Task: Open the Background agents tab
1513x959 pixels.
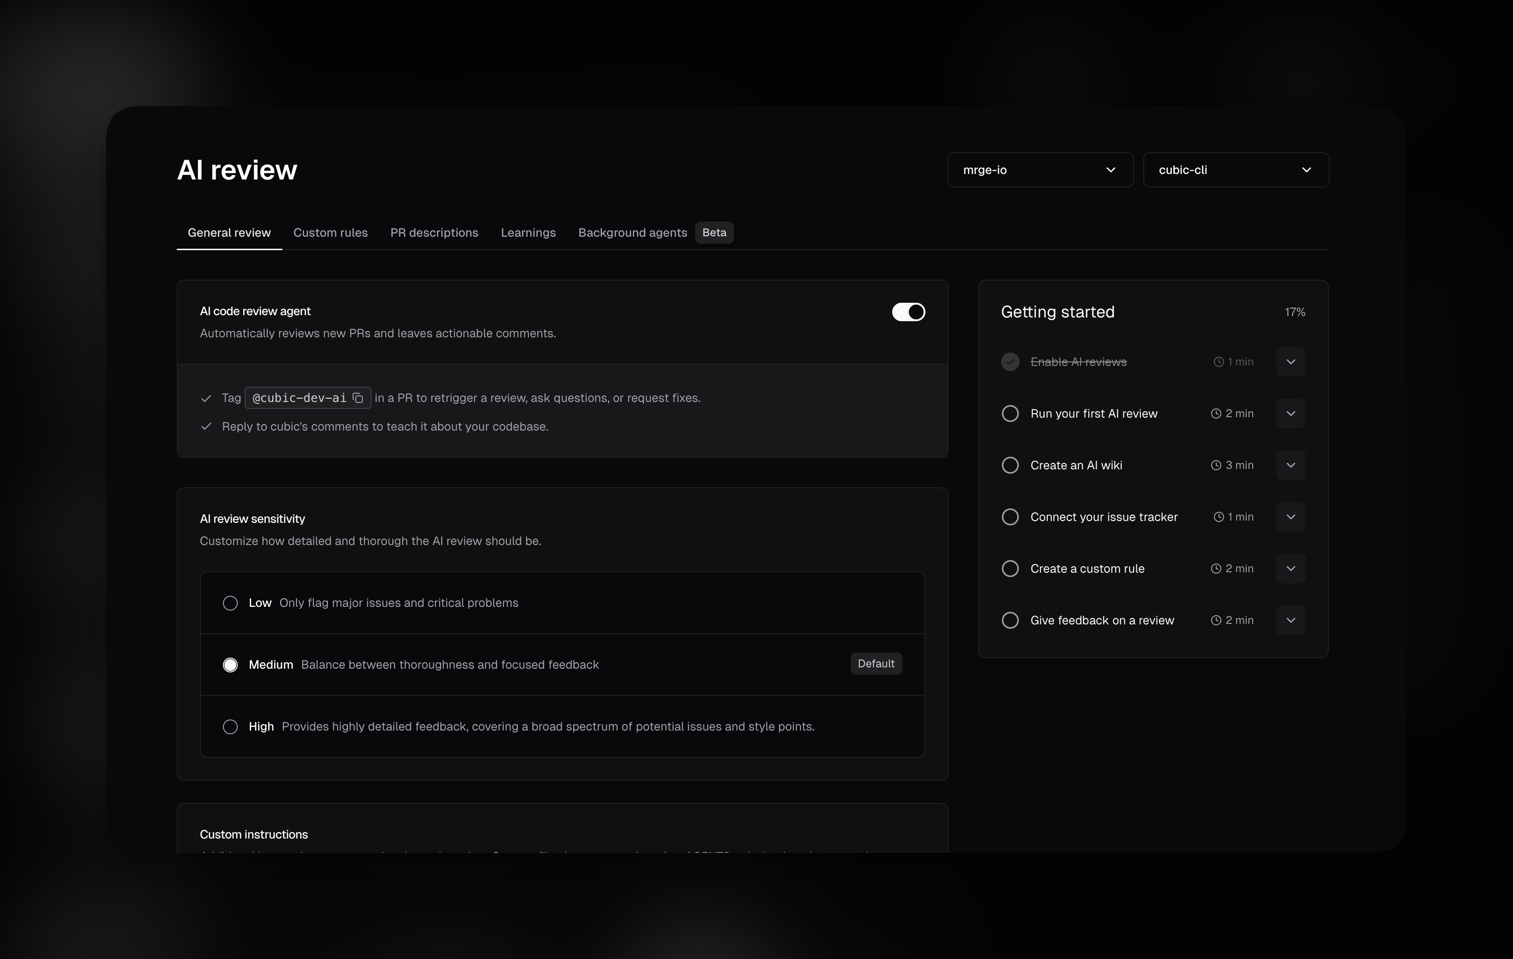Action: point(632,233)
